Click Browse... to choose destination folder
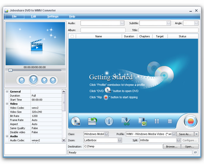Image resolution: width=204 pixels, height=164 pixels. pos(172,146)
